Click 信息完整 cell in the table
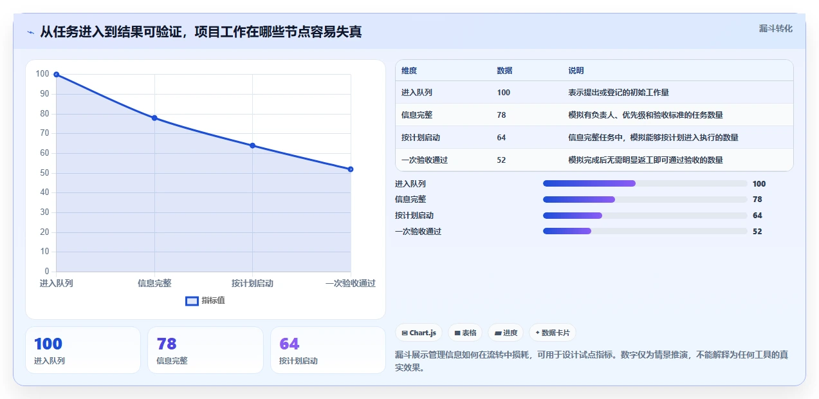Screen dimensions: 819x399 tap(417, 115)
